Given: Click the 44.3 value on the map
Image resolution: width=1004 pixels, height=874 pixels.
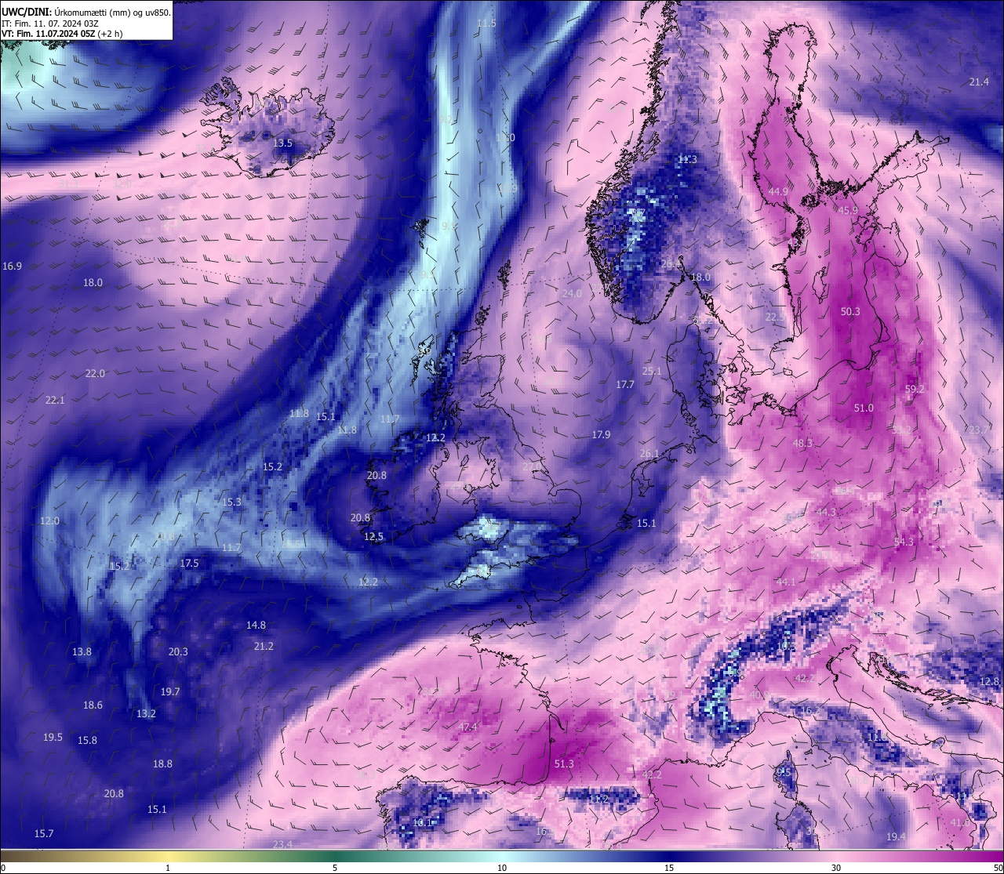Looking at the screenshot, I should (827, 513).
